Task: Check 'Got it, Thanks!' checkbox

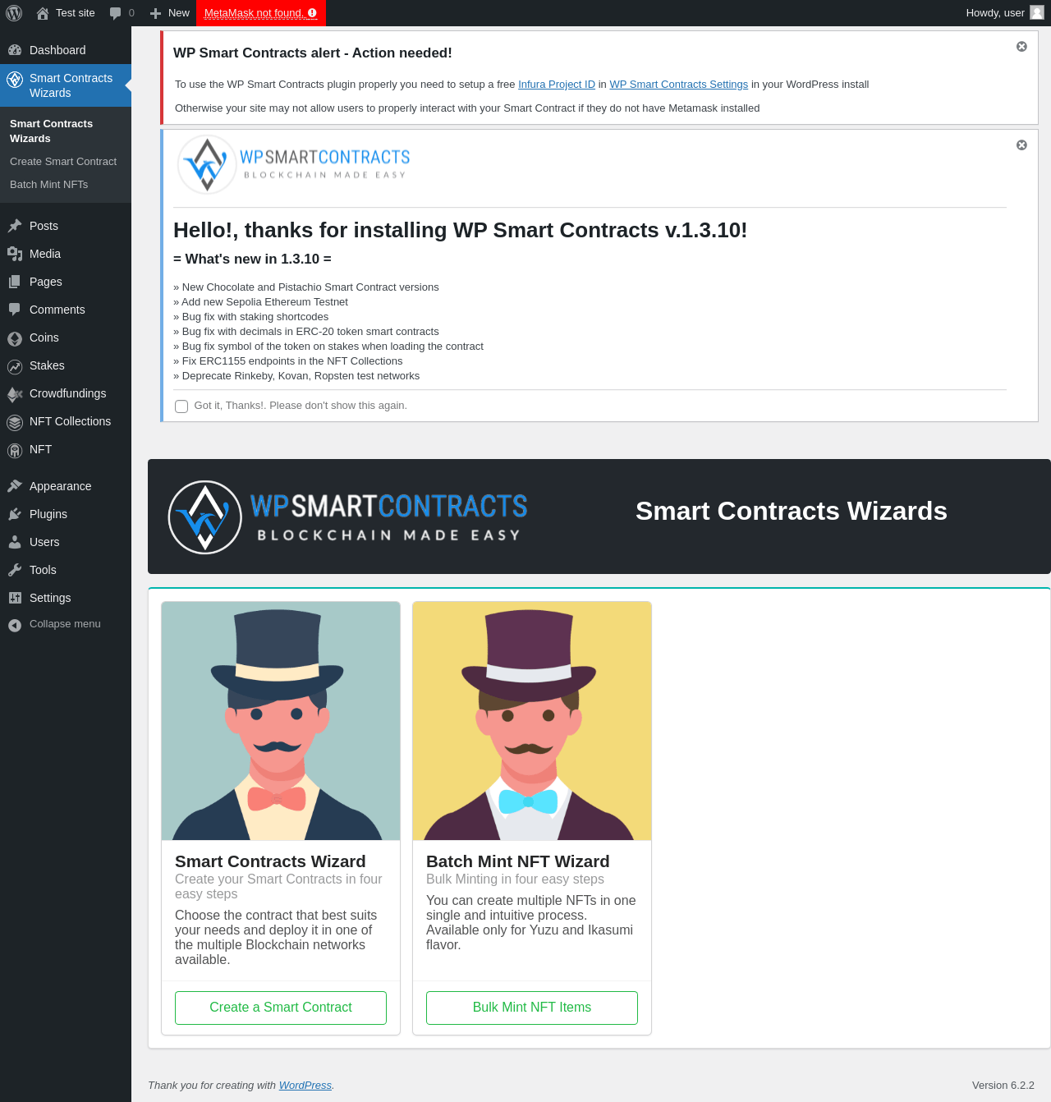Action: coord(181,406)
